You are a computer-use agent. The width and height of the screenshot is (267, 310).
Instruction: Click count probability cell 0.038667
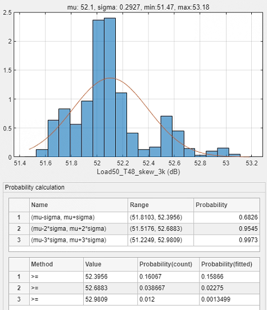point(168,288)
